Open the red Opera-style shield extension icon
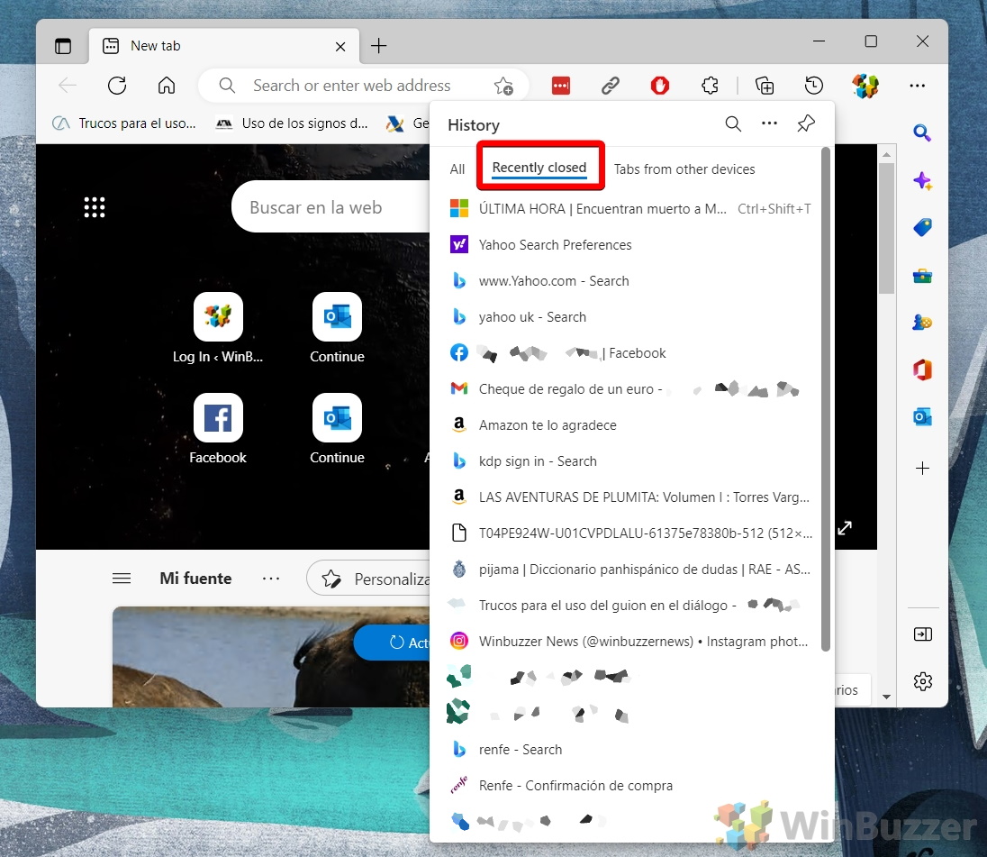The height and width of the screenshot is (857, 987). pos(660,85)
